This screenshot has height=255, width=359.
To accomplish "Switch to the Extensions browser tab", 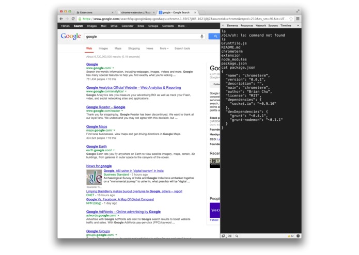I will tap(94, 12).
